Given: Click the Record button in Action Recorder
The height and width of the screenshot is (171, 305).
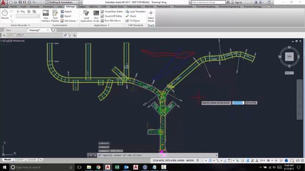Looking at the screenshot, I should (5, 15).
